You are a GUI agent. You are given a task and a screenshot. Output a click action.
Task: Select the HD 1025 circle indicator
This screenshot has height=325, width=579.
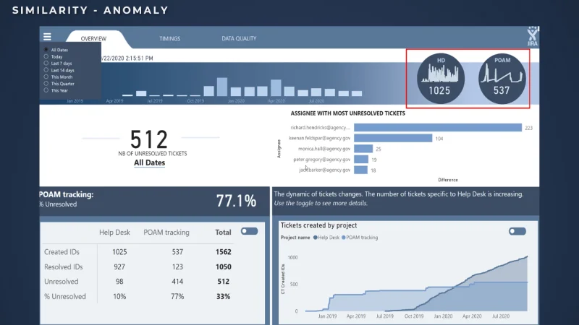(x=441, y=78)
